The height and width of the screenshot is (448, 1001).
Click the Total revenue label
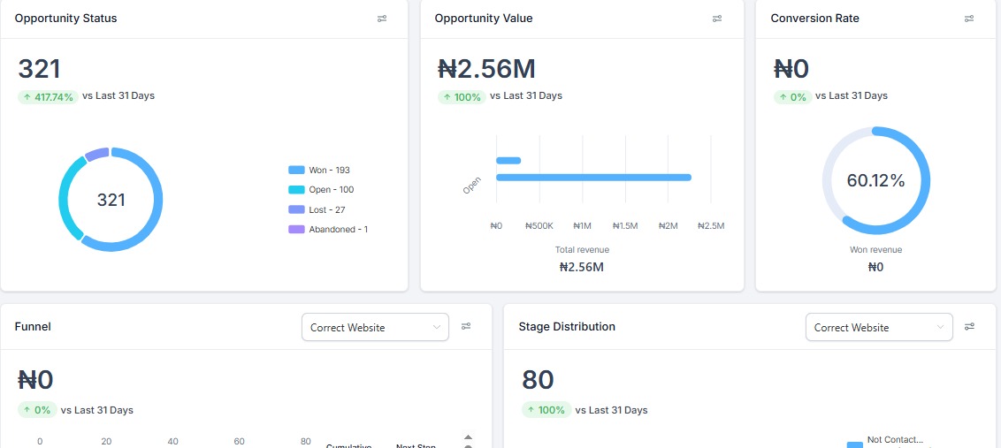(582, 249)
